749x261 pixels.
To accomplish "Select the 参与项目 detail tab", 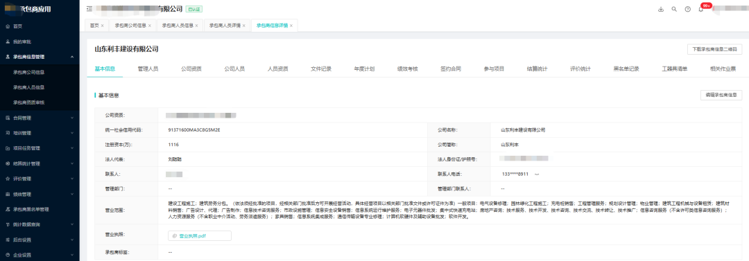I will (494, 69).
